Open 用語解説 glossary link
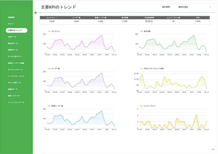The width and height of the screenshot is (218, 154). [x=11, y=17]
